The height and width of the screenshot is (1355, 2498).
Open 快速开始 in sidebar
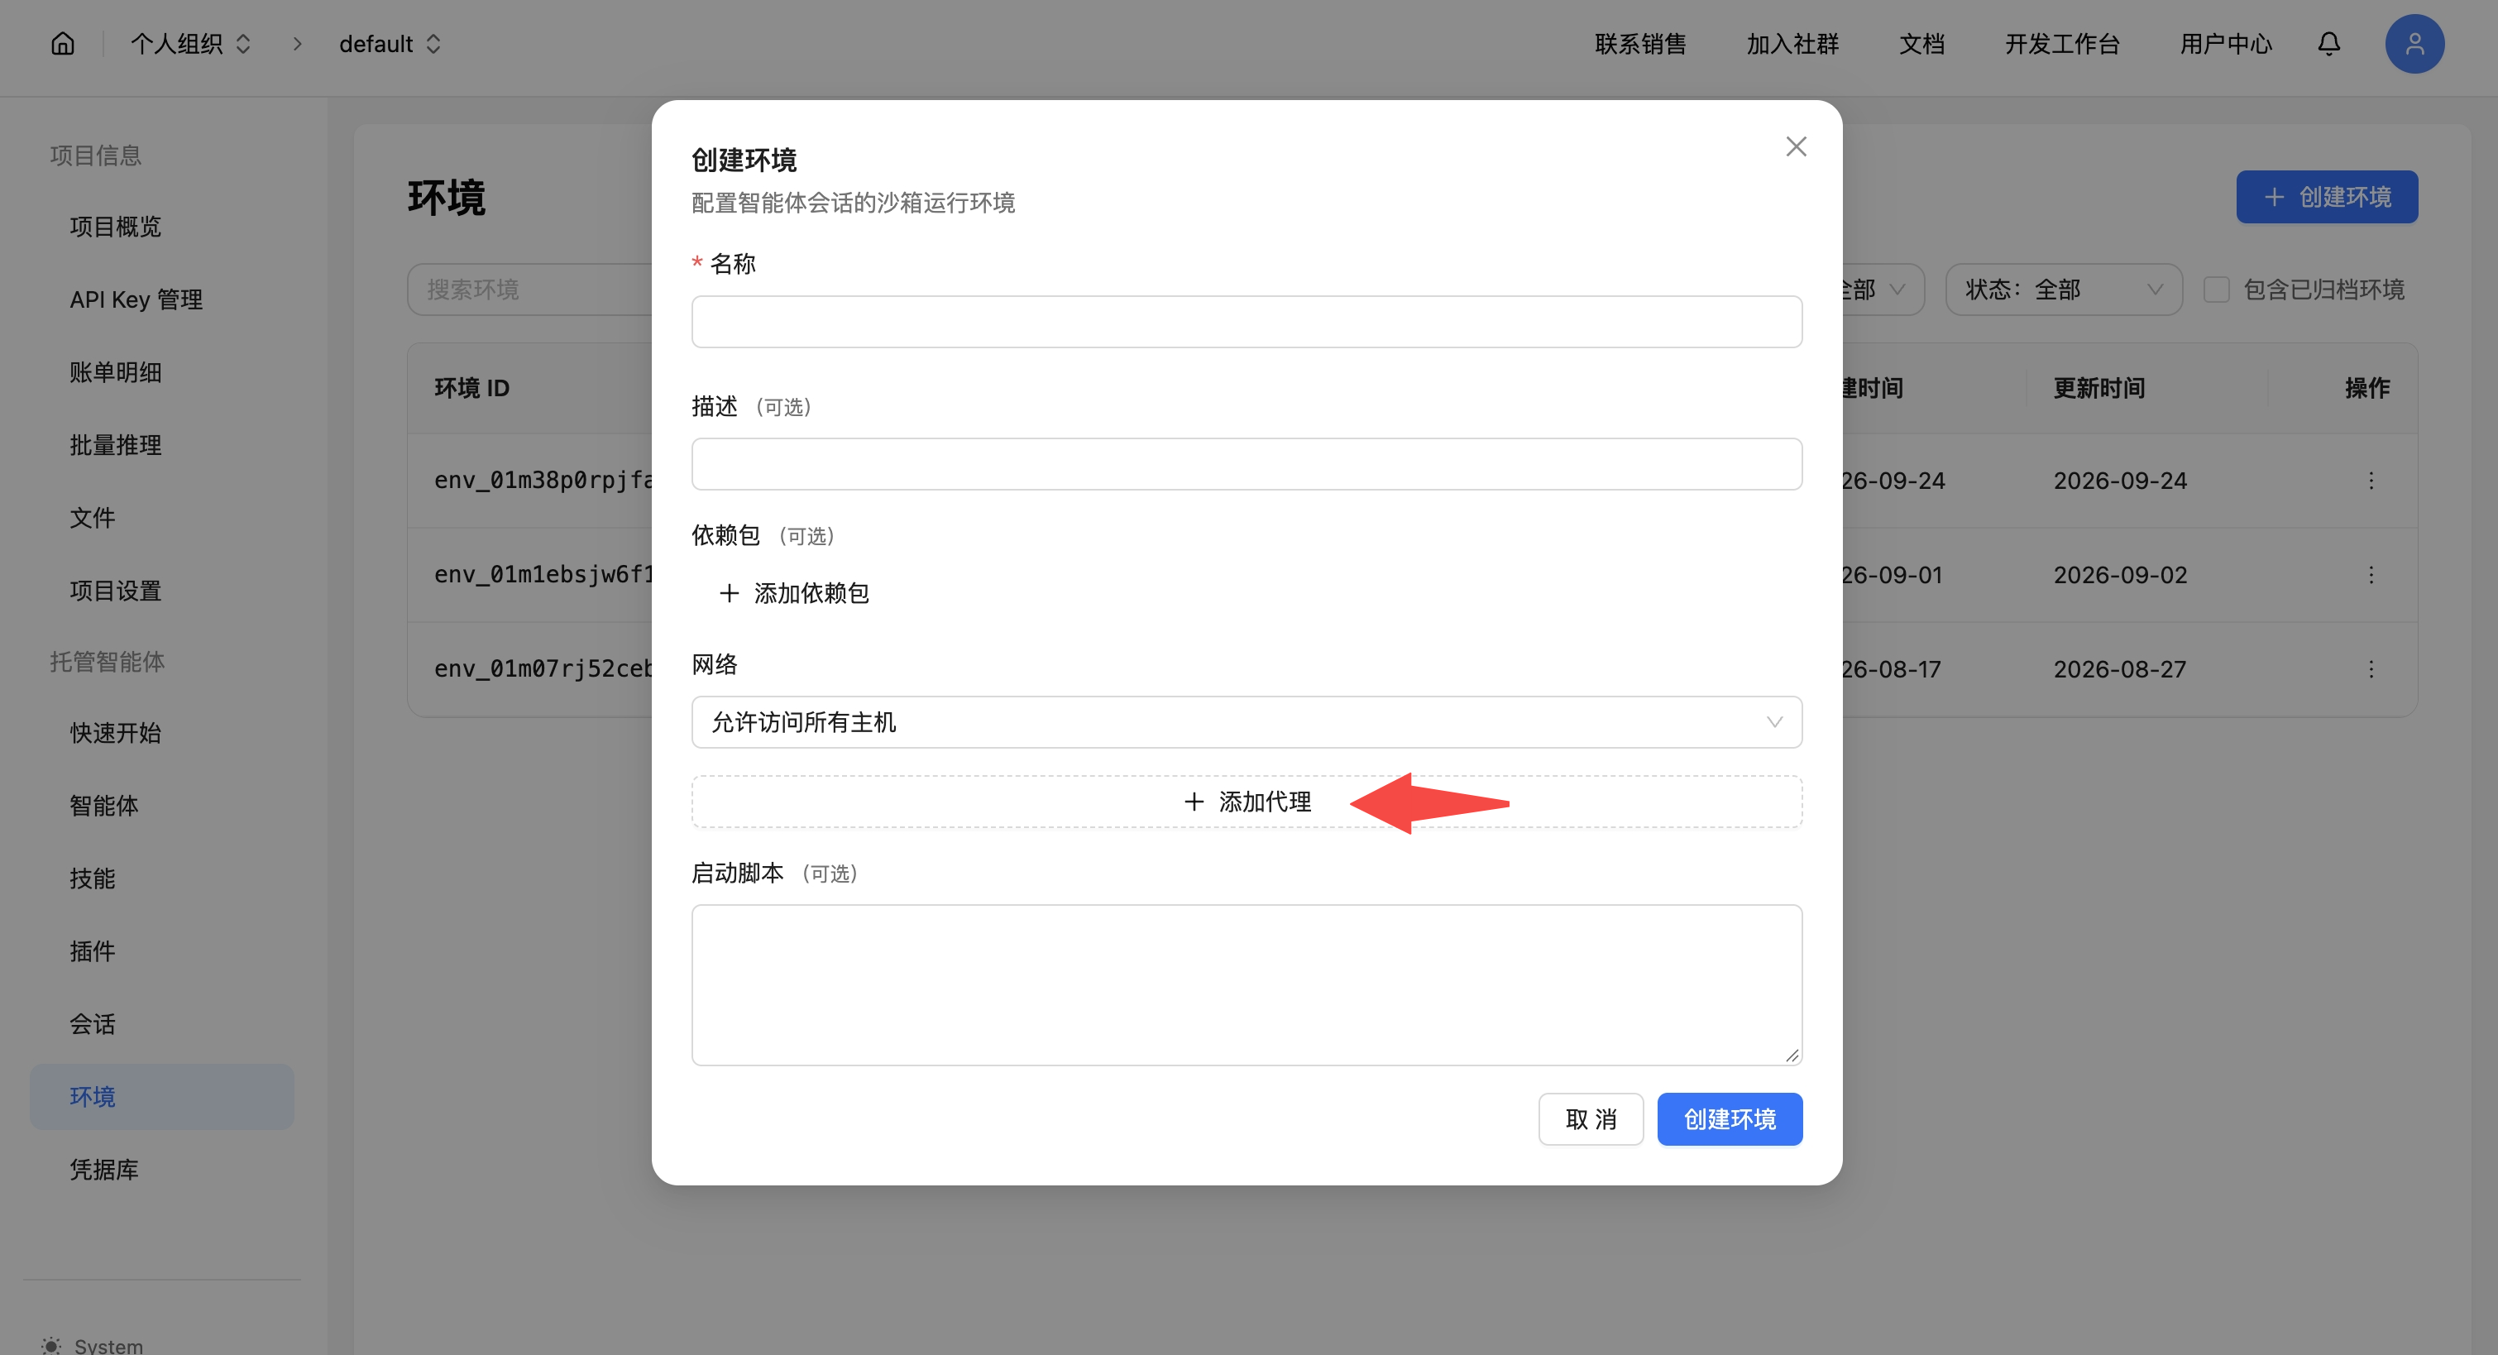point(116,733)
